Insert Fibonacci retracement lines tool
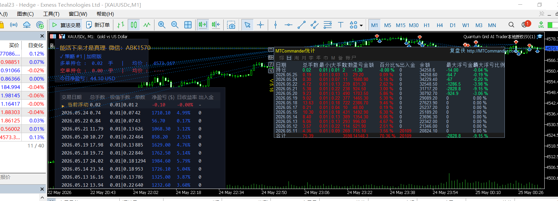Screen dimensions: 558x201 coord(328,25)
